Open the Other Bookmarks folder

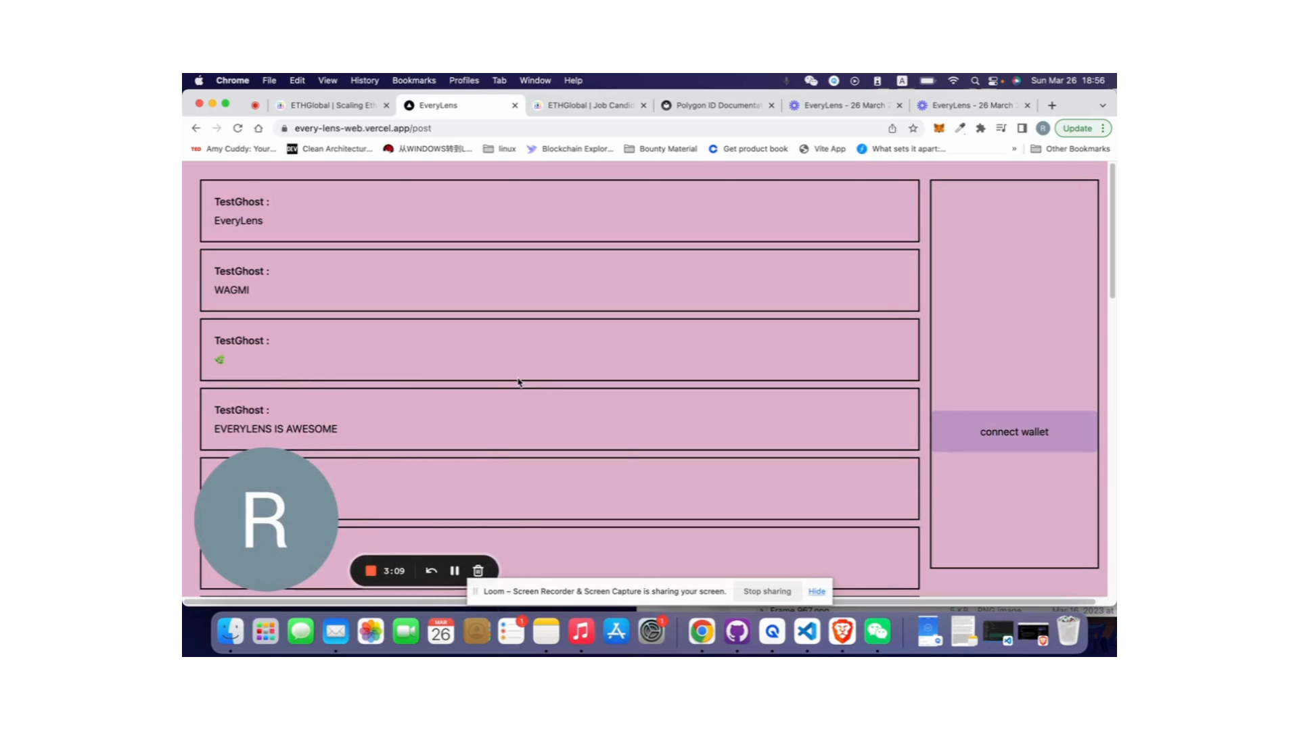[1070, 149]
